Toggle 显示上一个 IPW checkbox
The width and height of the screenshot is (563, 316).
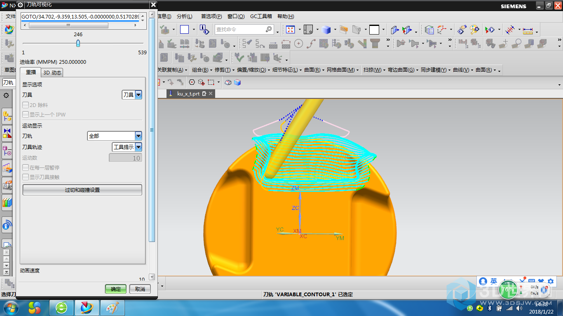[26, 115]
